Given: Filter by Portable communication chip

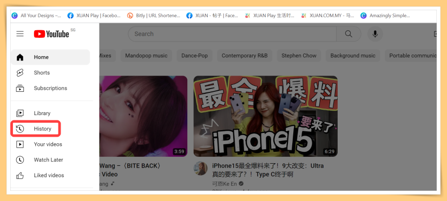Looking at the screenshot, I should (411, 56).
